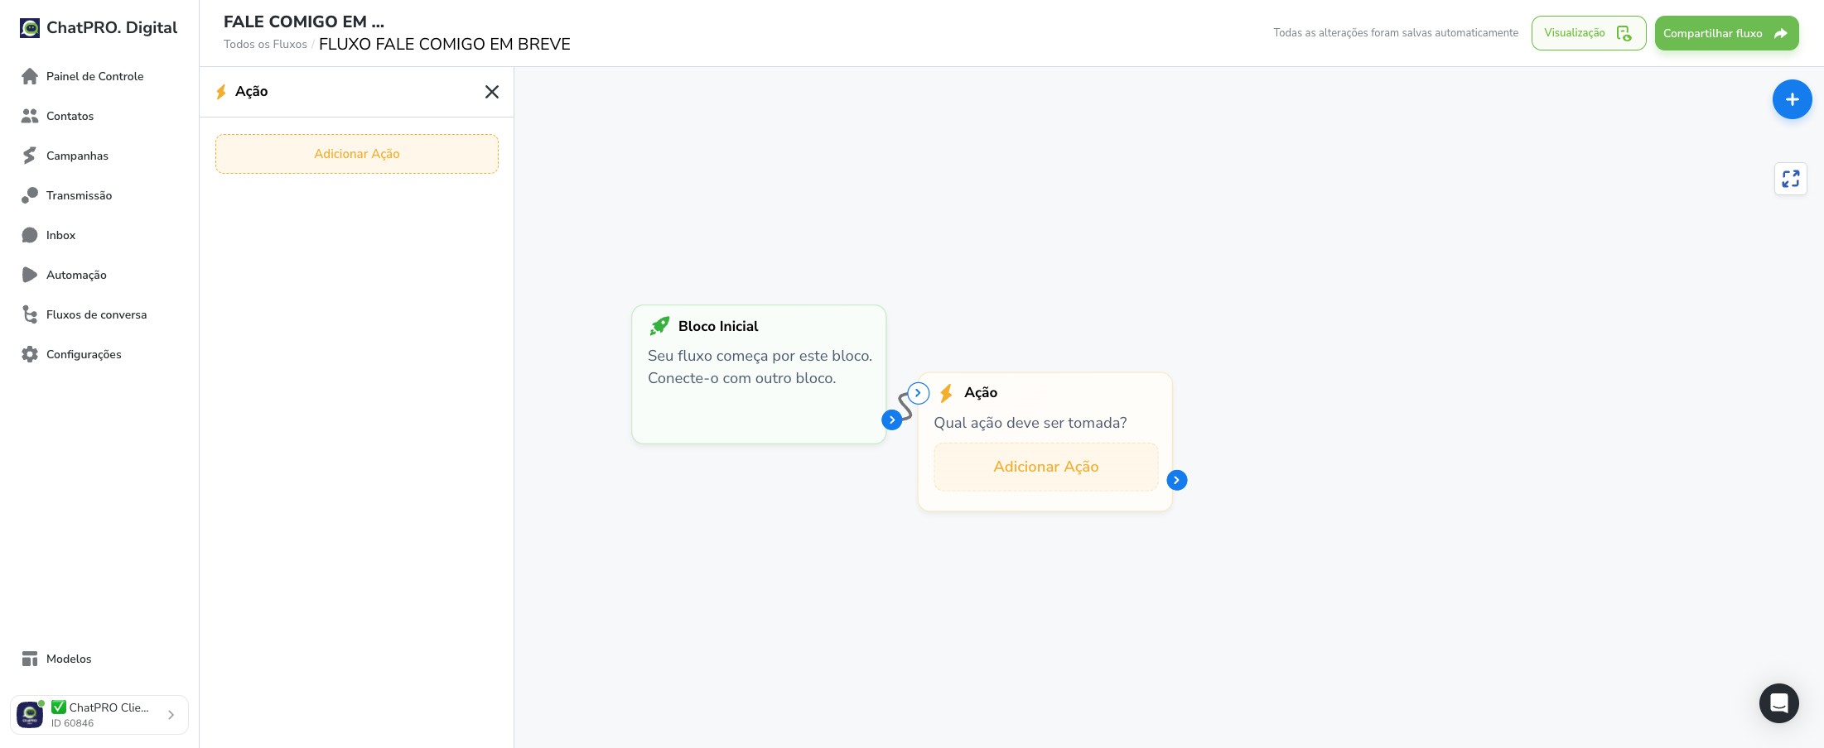The height and width of the screenshot is (748, 1824).
Task: Click Todos os Fluxos breadcrumb link
Action: pos(265,45)
